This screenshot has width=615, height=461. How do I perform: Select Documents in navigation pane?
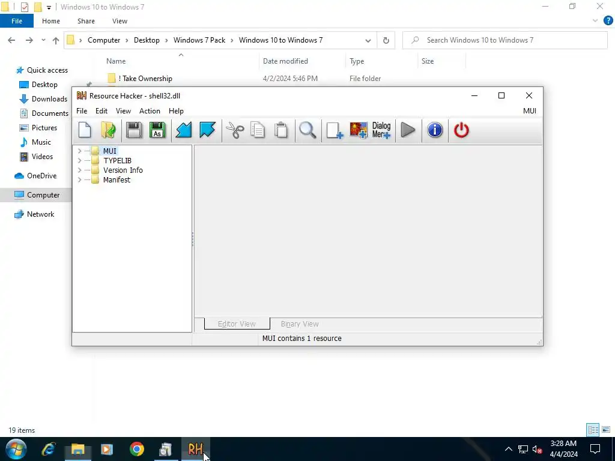coord(50,113)
